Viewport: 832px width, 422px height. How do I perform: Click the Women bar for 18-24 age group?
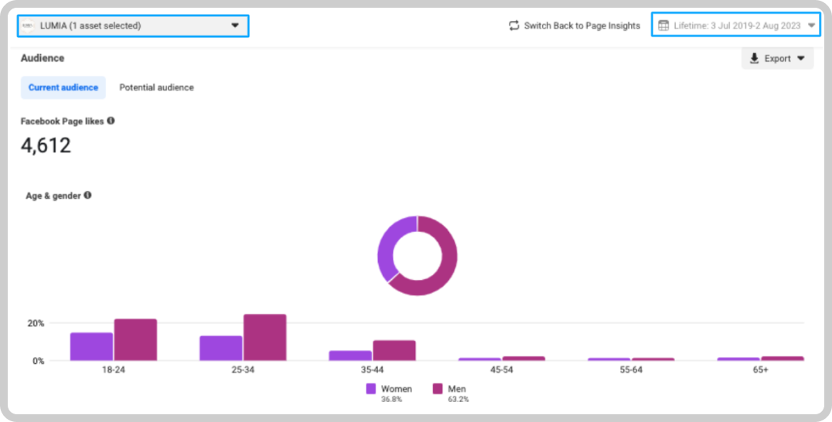92,347
